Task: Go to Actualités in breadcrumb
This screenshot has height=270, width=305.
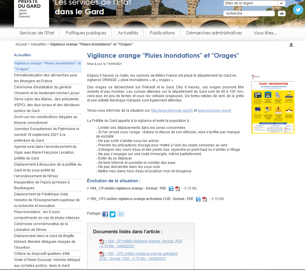Action: pyautogui.click(x=38, y=44)
